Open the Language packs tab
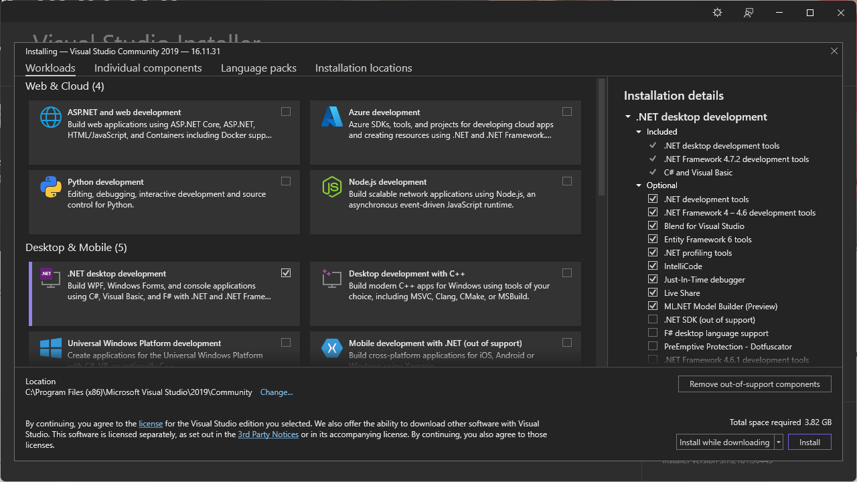 point(258,68)
